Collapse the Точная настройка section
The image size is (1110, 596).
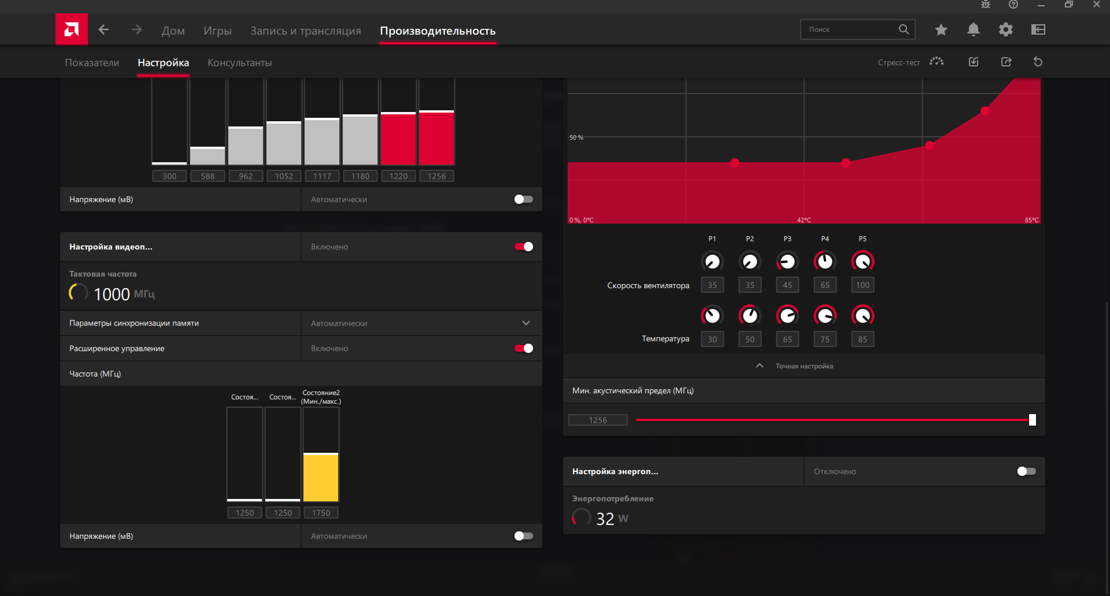(760, 366)
